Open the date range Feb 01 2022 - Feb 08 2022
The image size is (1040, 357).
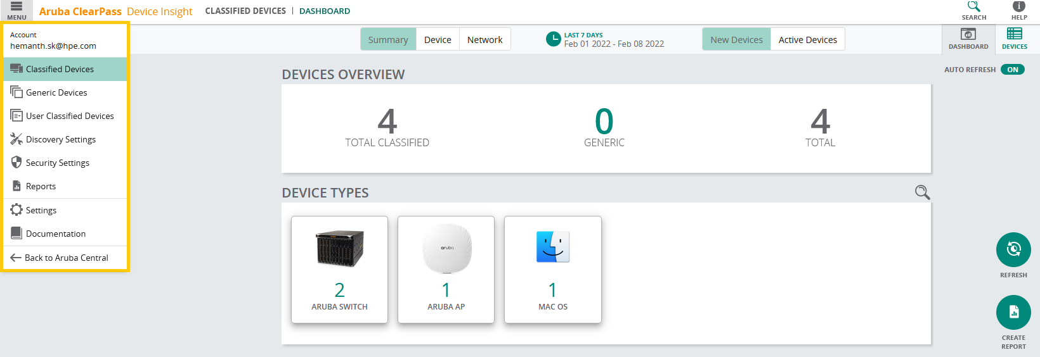point(614,44)
